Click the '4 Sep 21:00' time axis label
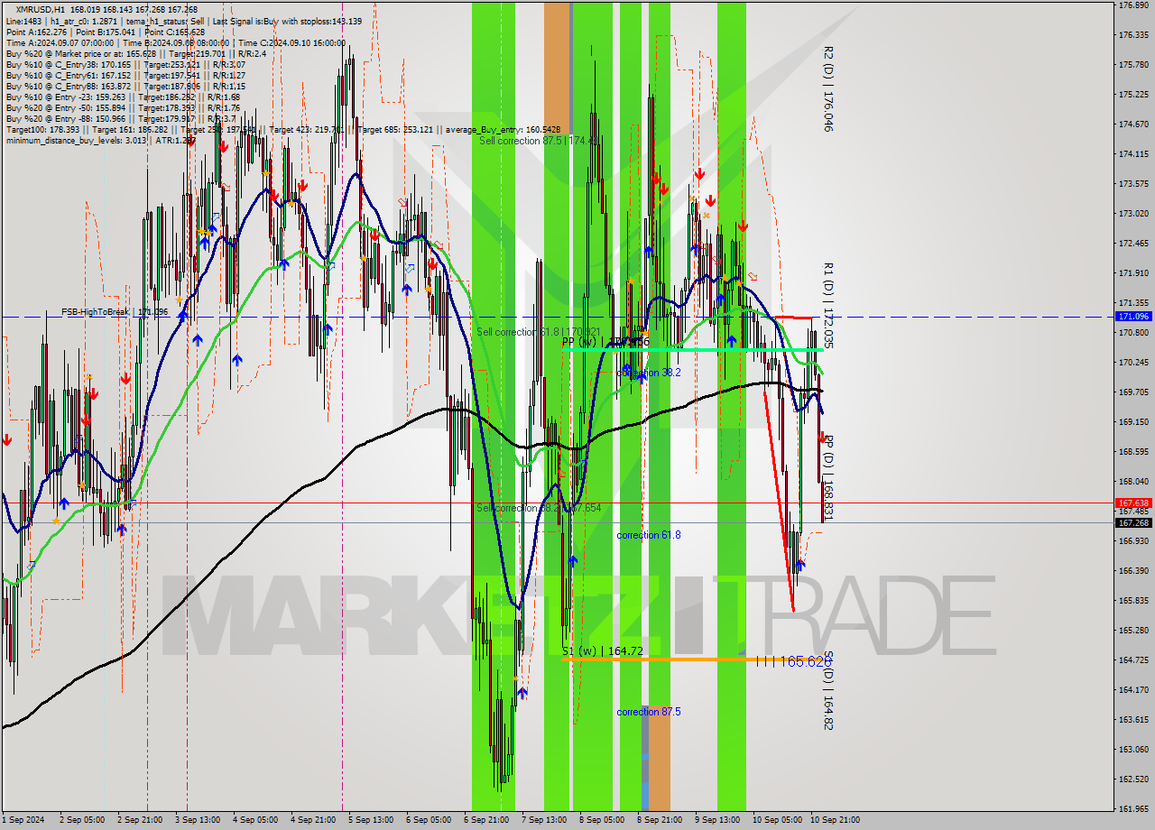1155x830 pixels. 313,820
